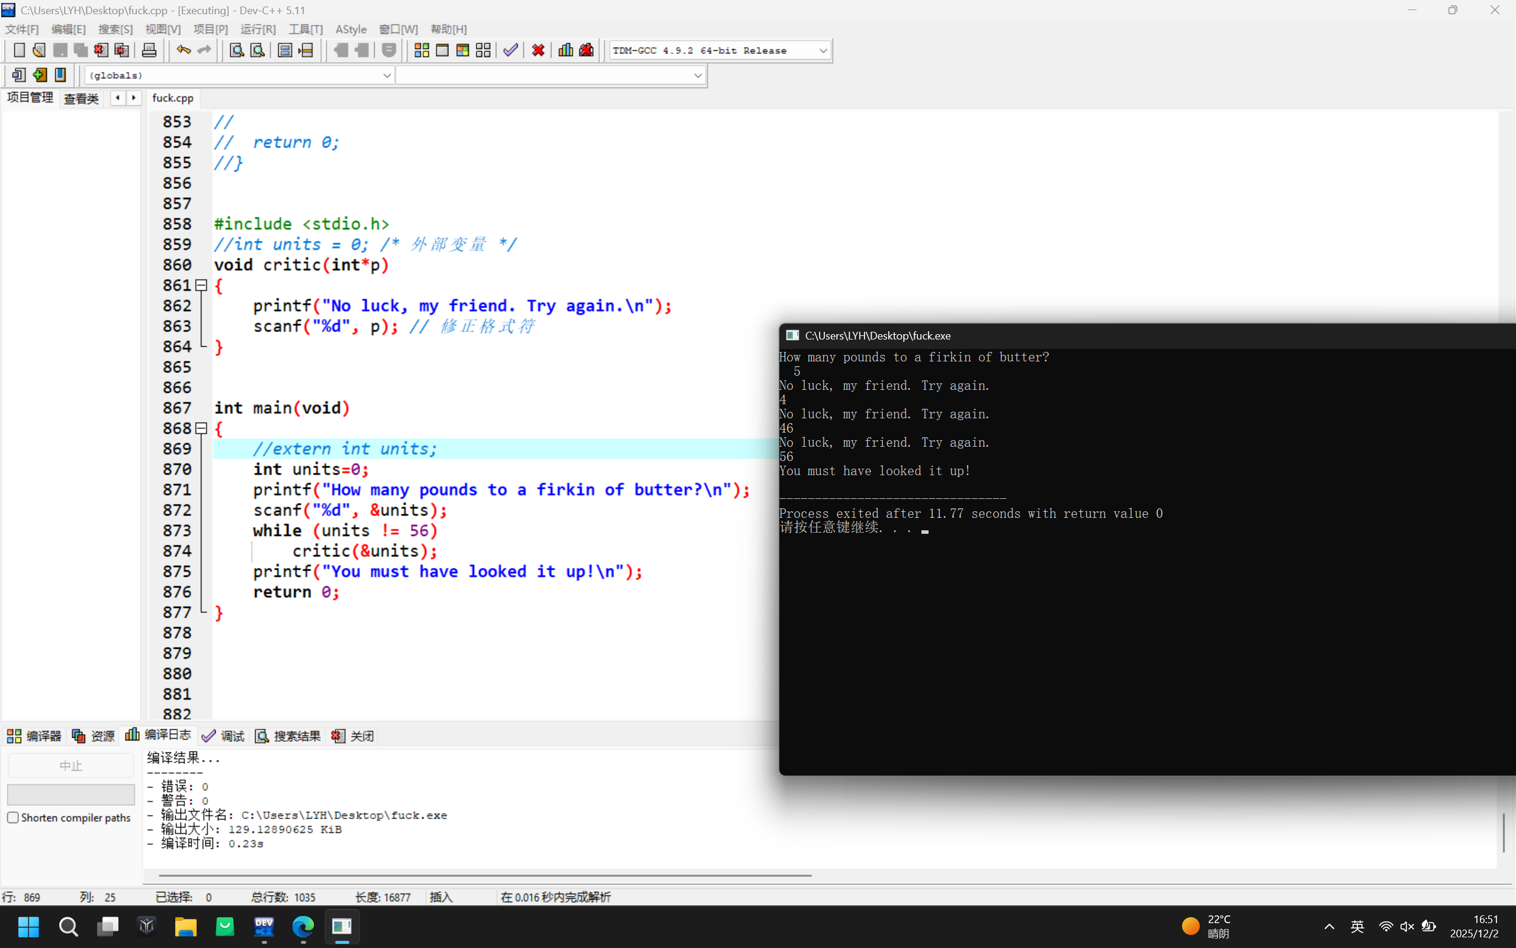This screenshot has height=948, width=1516.
Task: Switch to the 查看类 class view tab
Action: tap(82, 98)
